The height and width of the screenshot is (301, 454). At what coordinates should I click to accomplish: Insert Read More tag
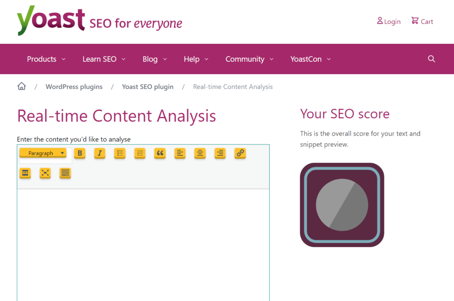pos(25,173)
